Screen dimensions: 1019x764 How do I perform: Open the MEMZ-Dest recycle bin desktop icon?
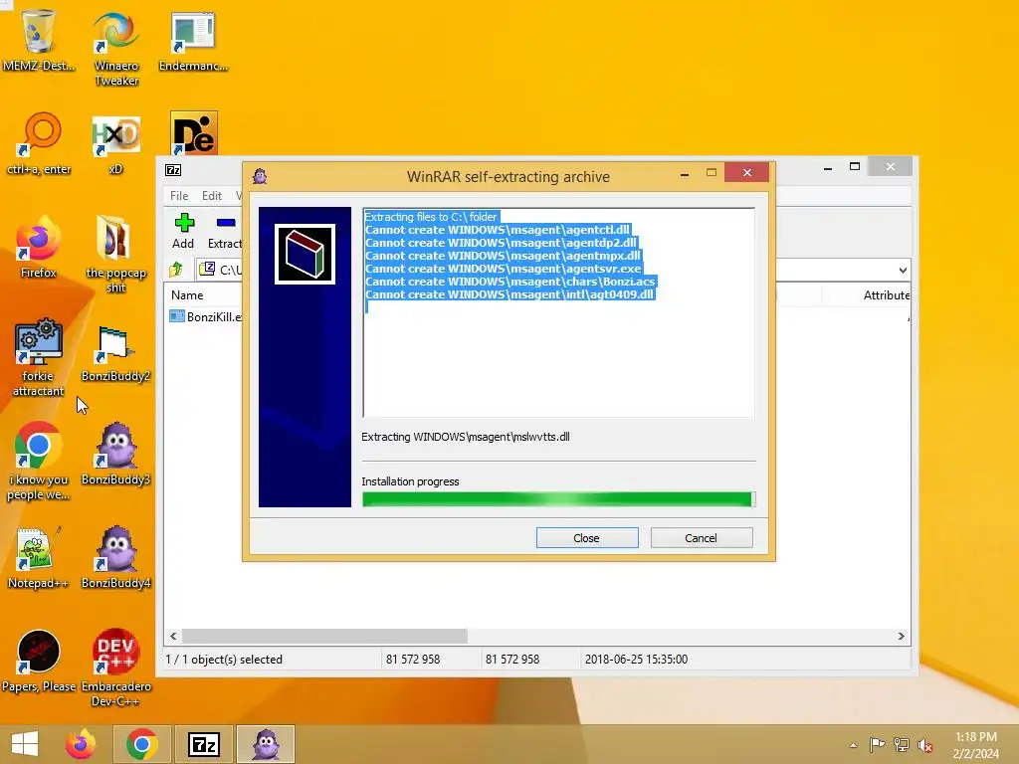pos(39,39)
